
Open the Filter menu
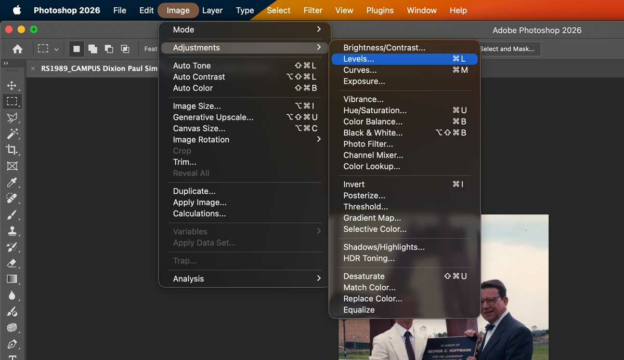point(313,10)
